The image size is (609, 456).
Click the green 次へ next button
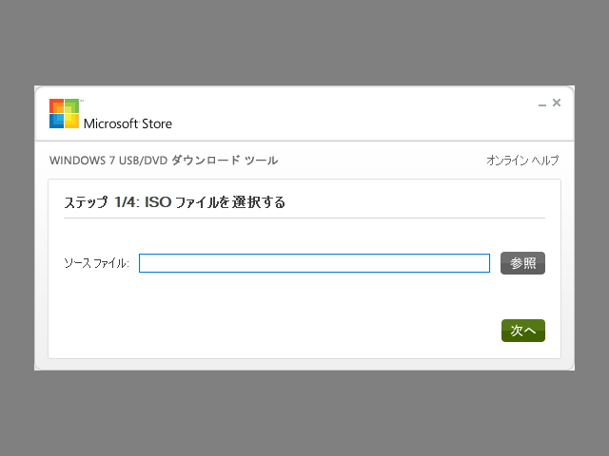[522, 331]
